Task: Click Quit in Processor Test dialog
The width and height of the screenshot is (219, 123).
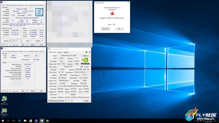Action: click(119, 29)
